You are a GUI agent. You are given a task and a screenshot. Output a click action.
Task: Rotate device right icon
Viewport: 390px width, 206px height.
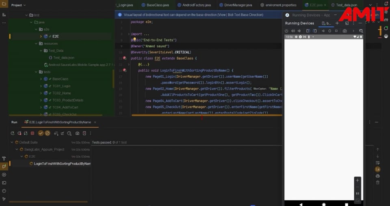(x=315, y=31)
